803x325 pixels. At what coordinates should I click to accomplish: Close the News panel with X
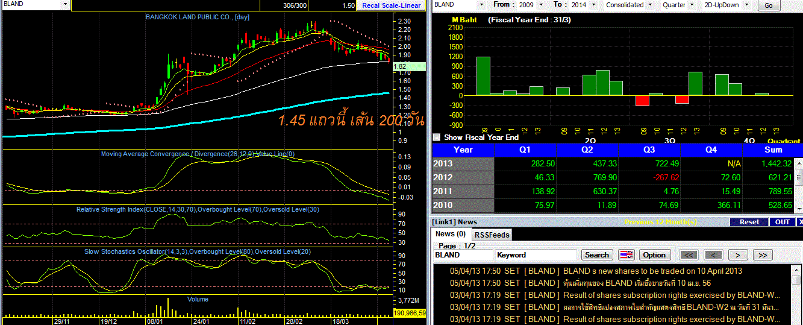click(800, 222)
